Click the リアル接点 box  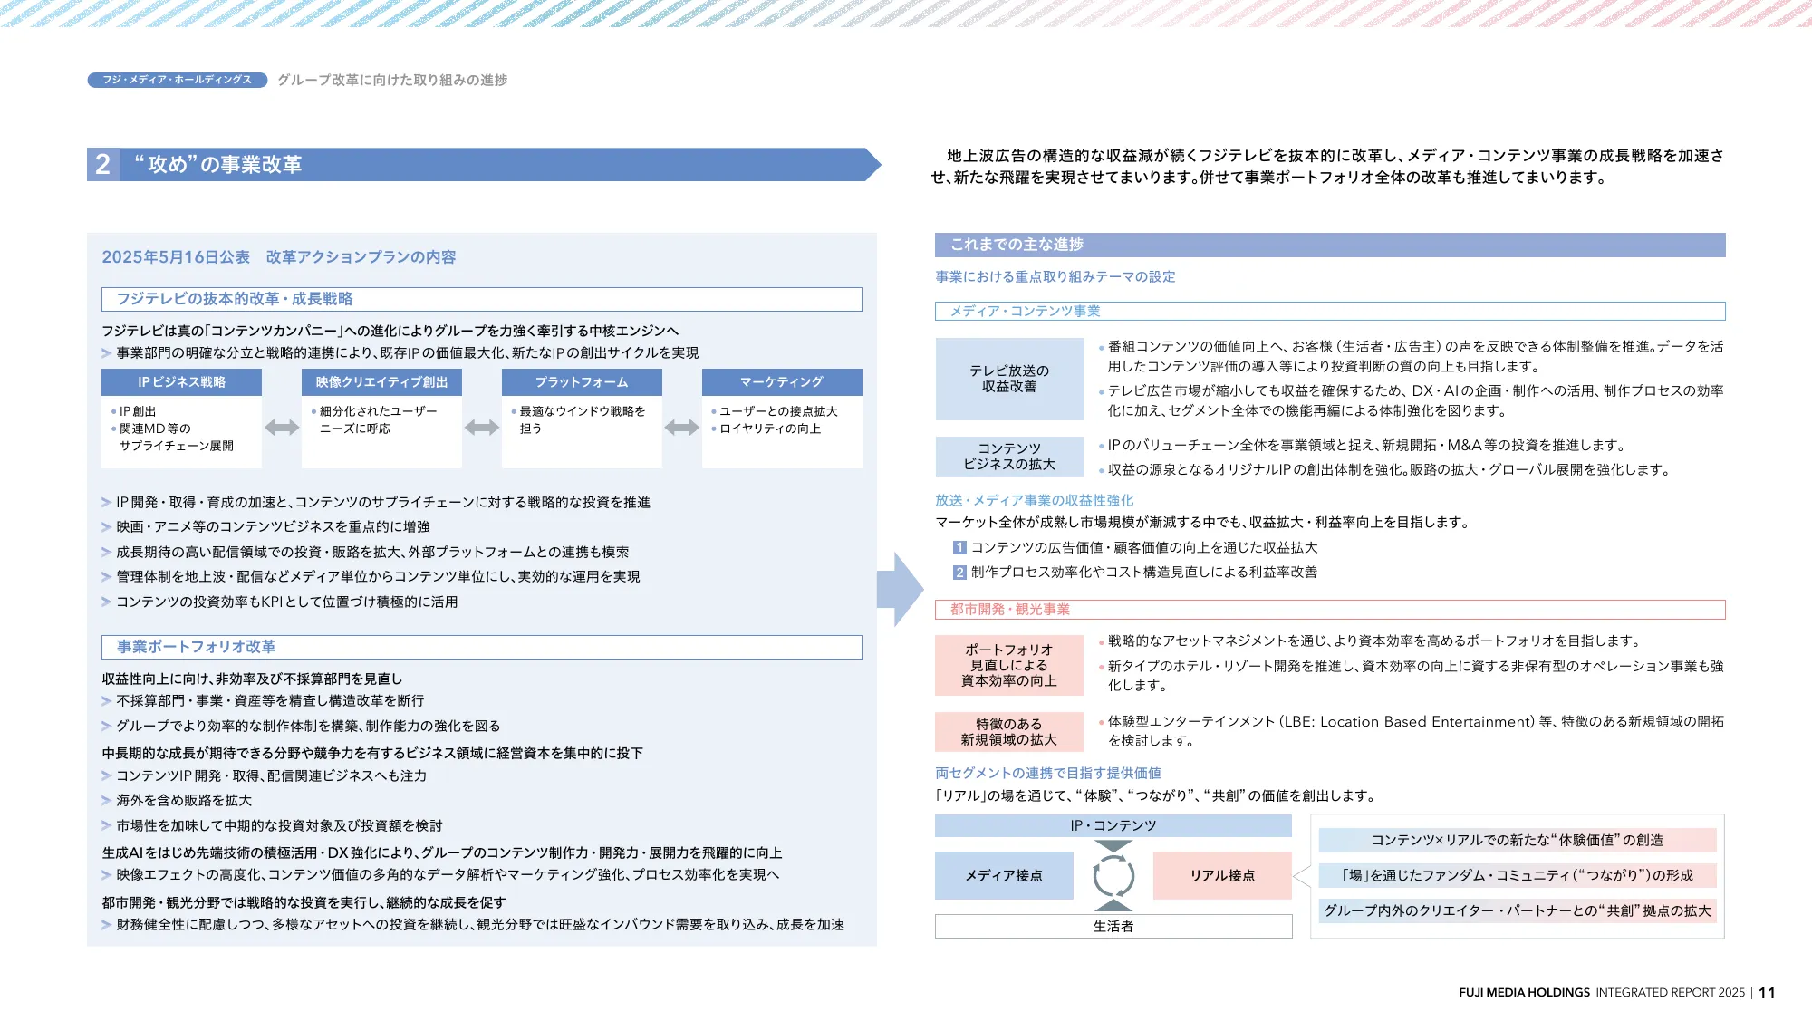[1222, 876]
